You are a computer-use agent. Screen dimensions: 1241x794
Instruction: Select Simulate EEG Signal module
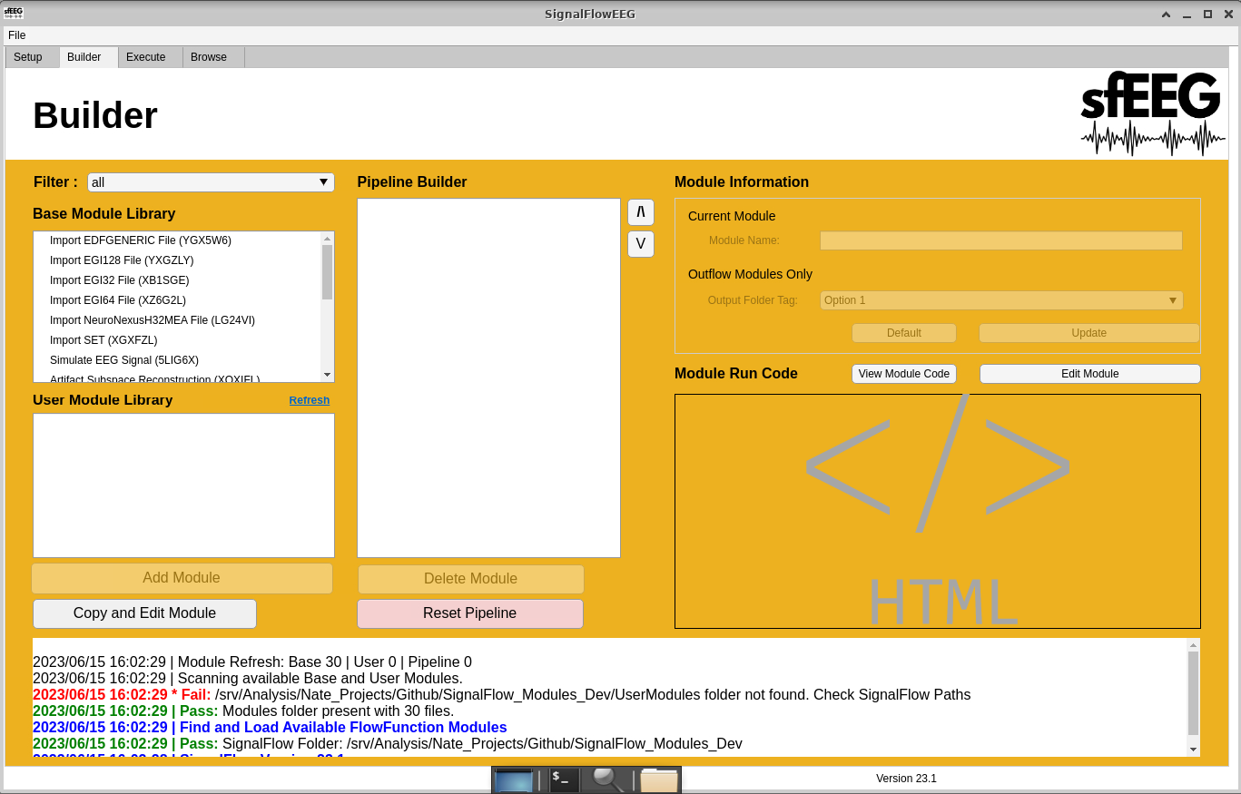tap(124, 360)
